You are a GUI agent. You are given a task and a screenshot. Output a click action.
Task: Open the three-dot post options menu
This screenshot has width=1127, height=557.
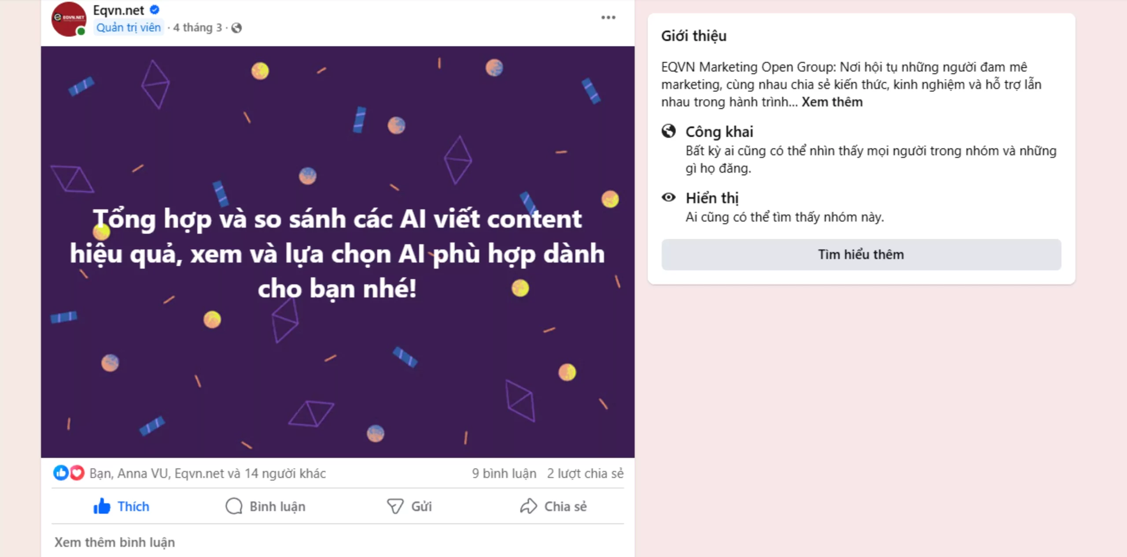point(608,18)
